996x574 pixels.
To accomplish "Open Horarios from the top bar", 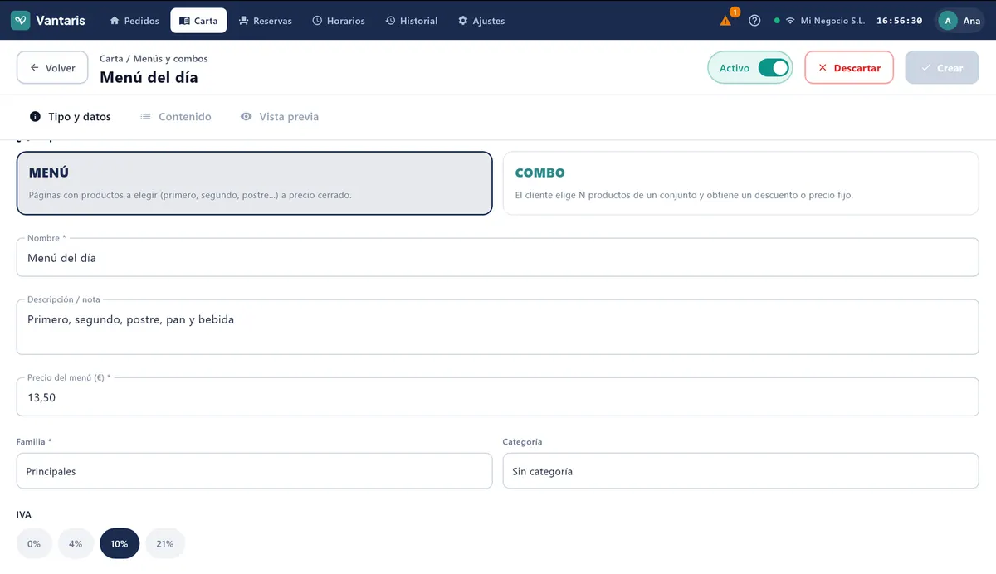I will pyautogui.click(x=339, y=21).
